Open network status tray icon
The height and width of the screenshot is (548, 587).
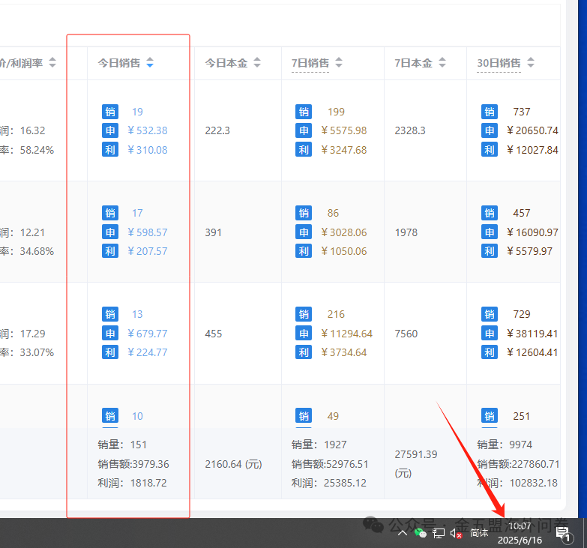[x=439, y=533]
